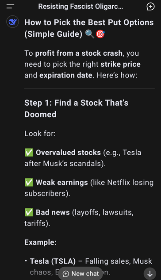The width and height of the screenshot is (161, 280).
Task: Tap the green checkmark beside Bad news
Action: pos(29,212)
